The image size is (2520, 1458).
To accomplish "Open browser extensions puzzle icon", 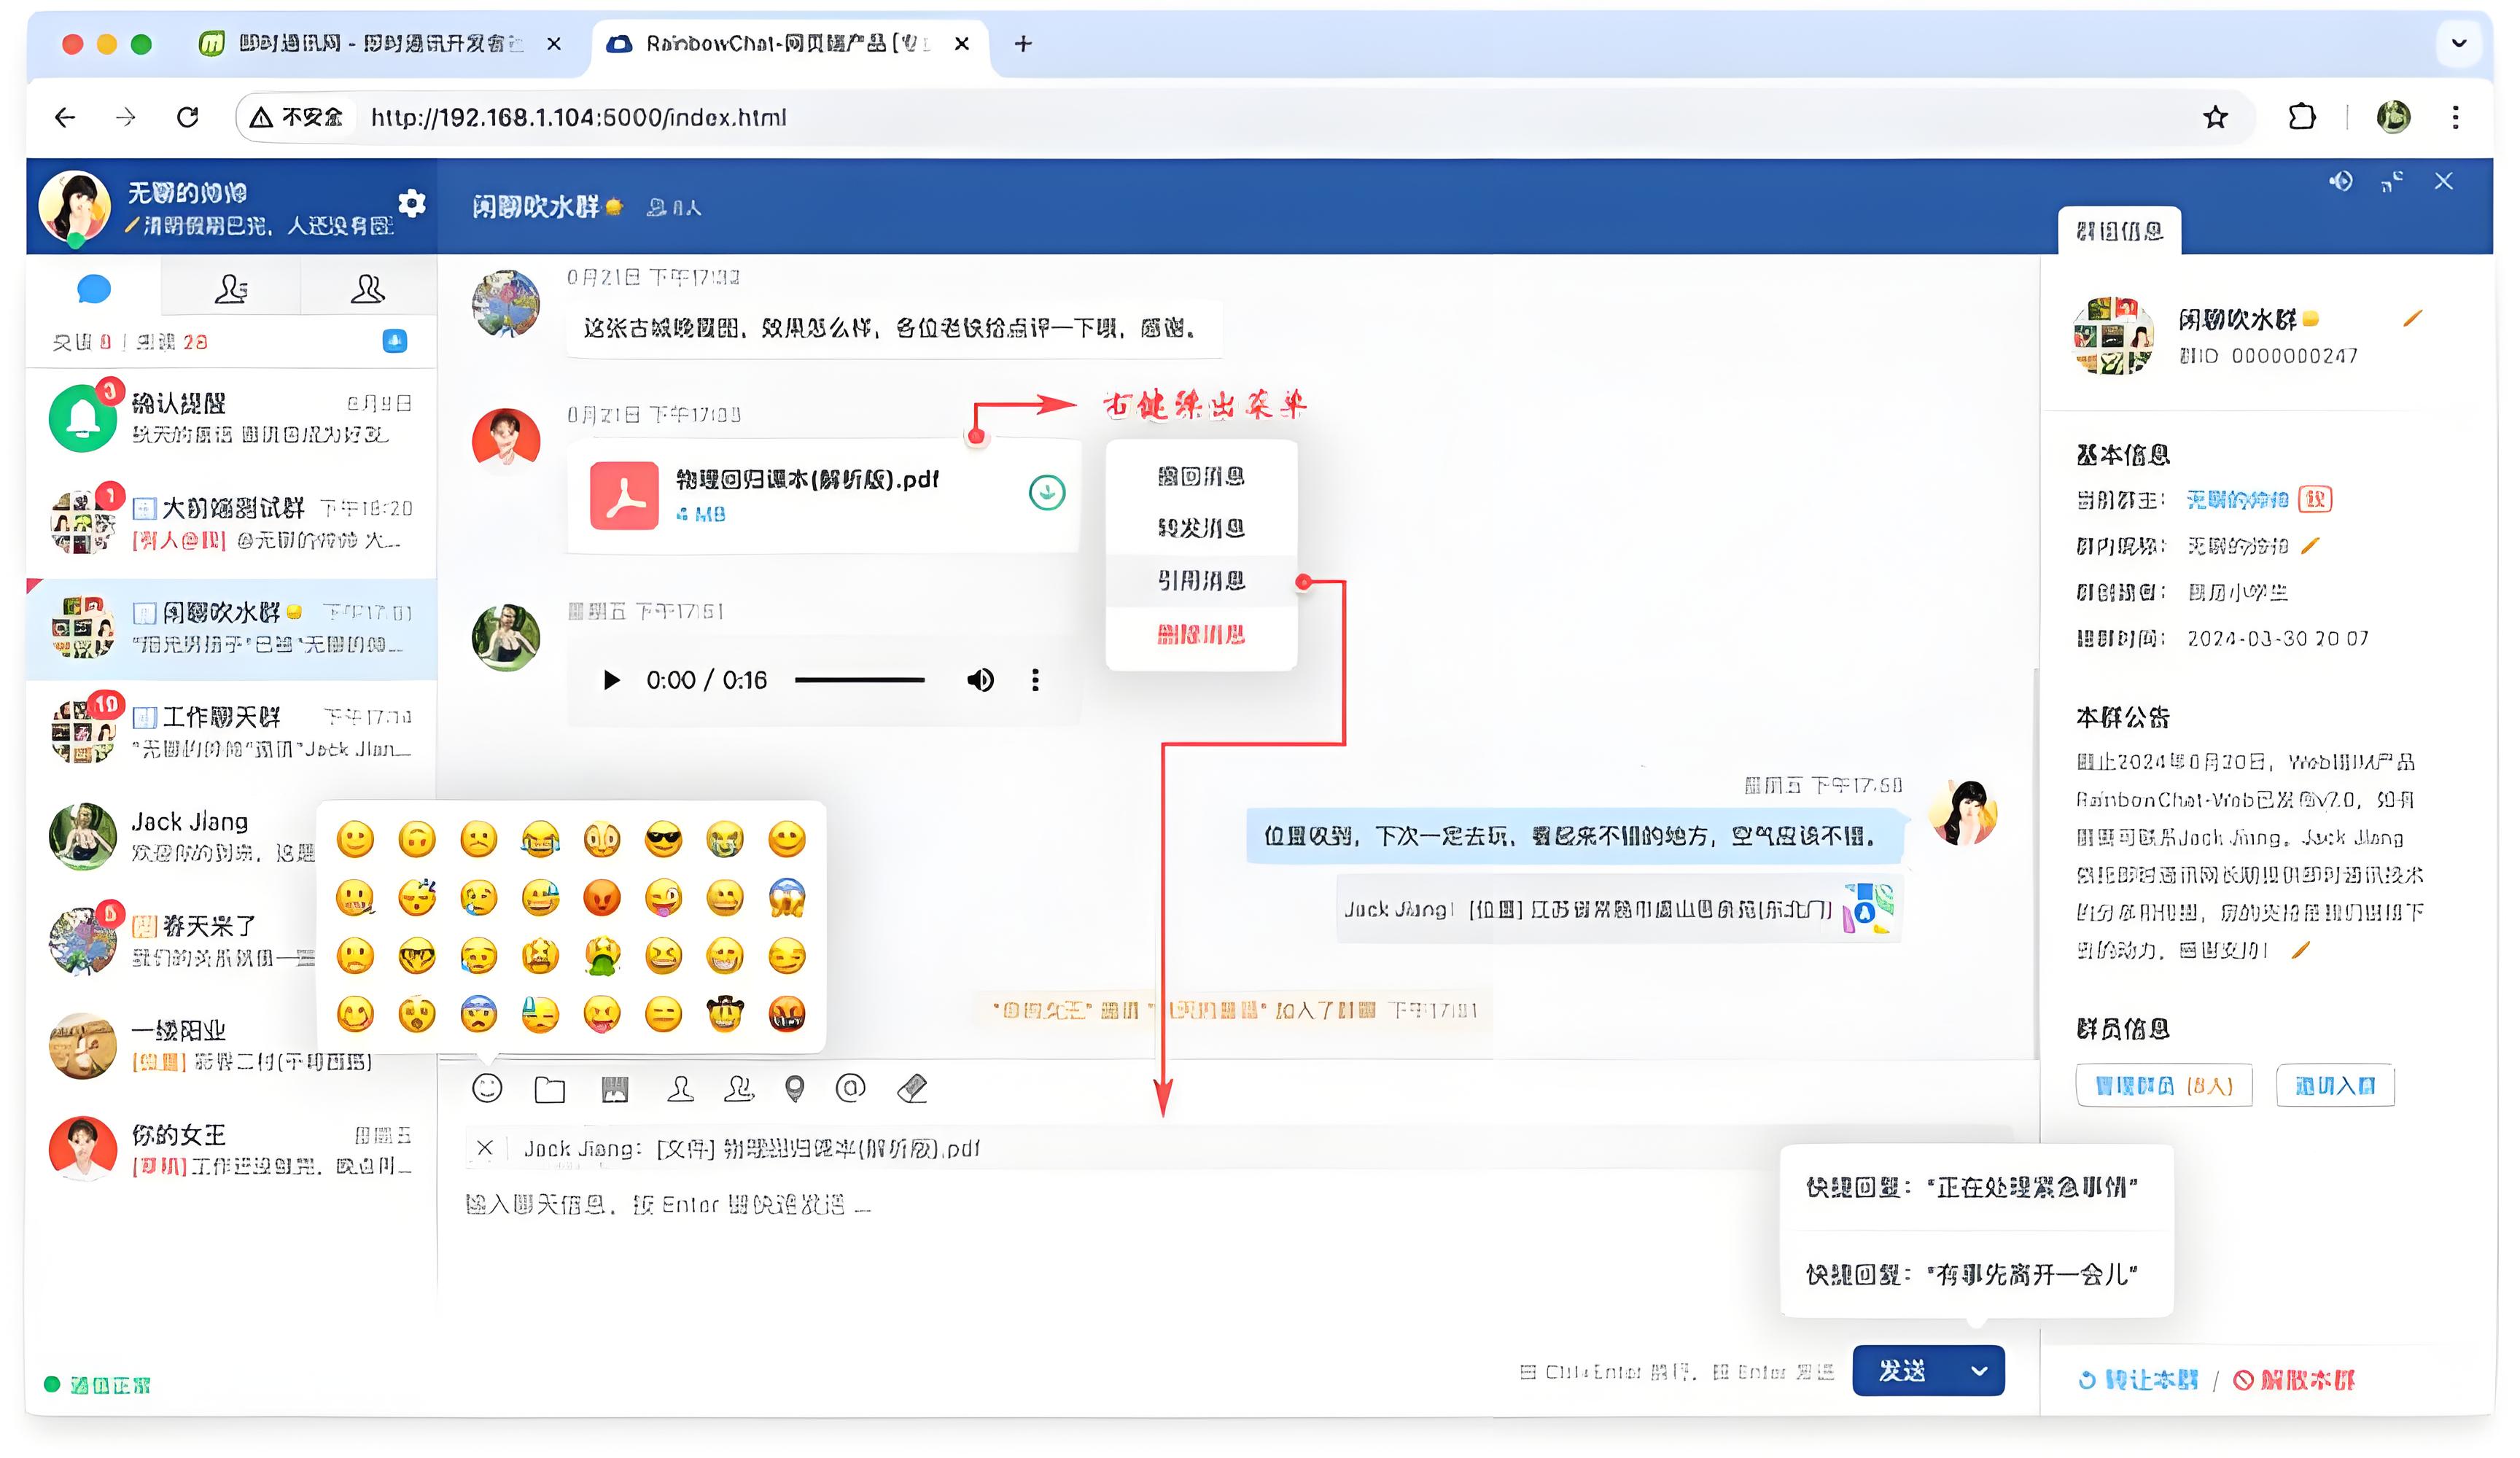I will (x=2302, y=117).
